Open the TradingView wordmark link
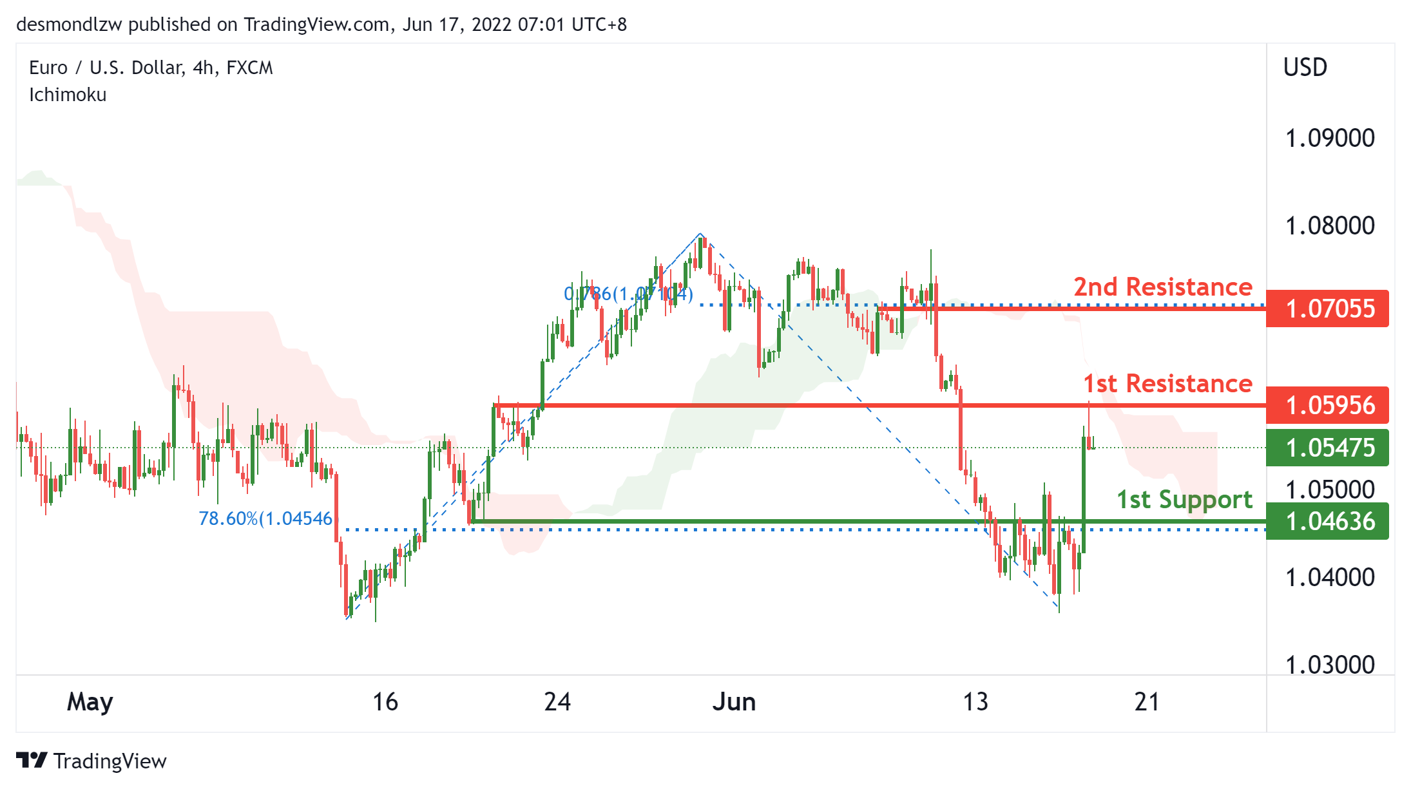This screenshot has width=1411, height=789. click(110, 761)
